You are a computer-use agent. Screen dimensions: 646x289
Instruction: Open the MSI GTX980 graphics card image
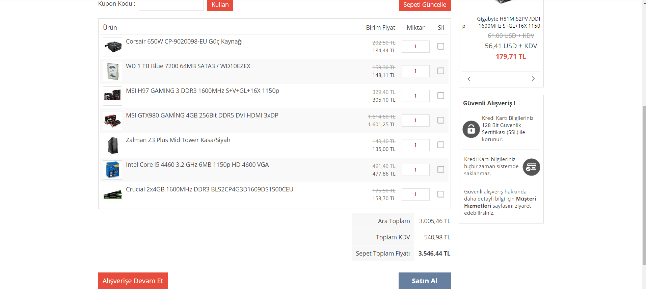click(112, 121)
